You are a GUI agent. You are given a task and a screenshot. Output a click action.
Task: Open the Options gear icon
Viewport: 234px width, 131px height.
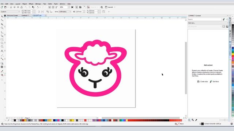tap(102, 7)
